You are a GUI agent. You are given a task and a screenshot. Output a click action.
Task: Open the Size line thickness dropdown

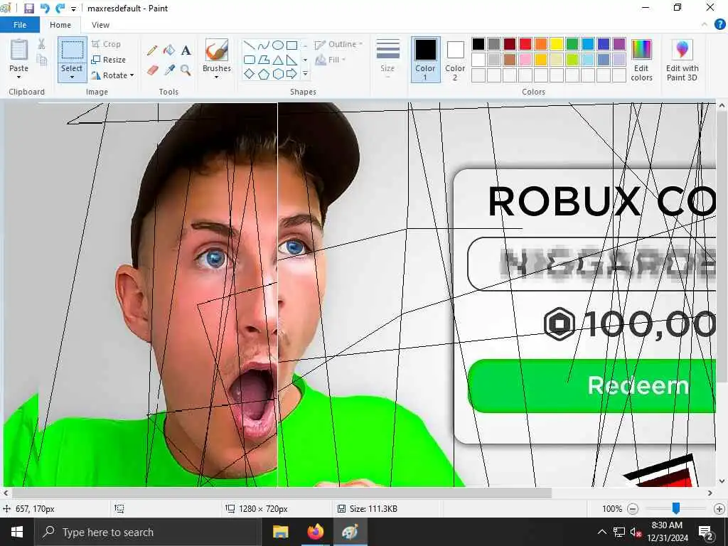387,60
